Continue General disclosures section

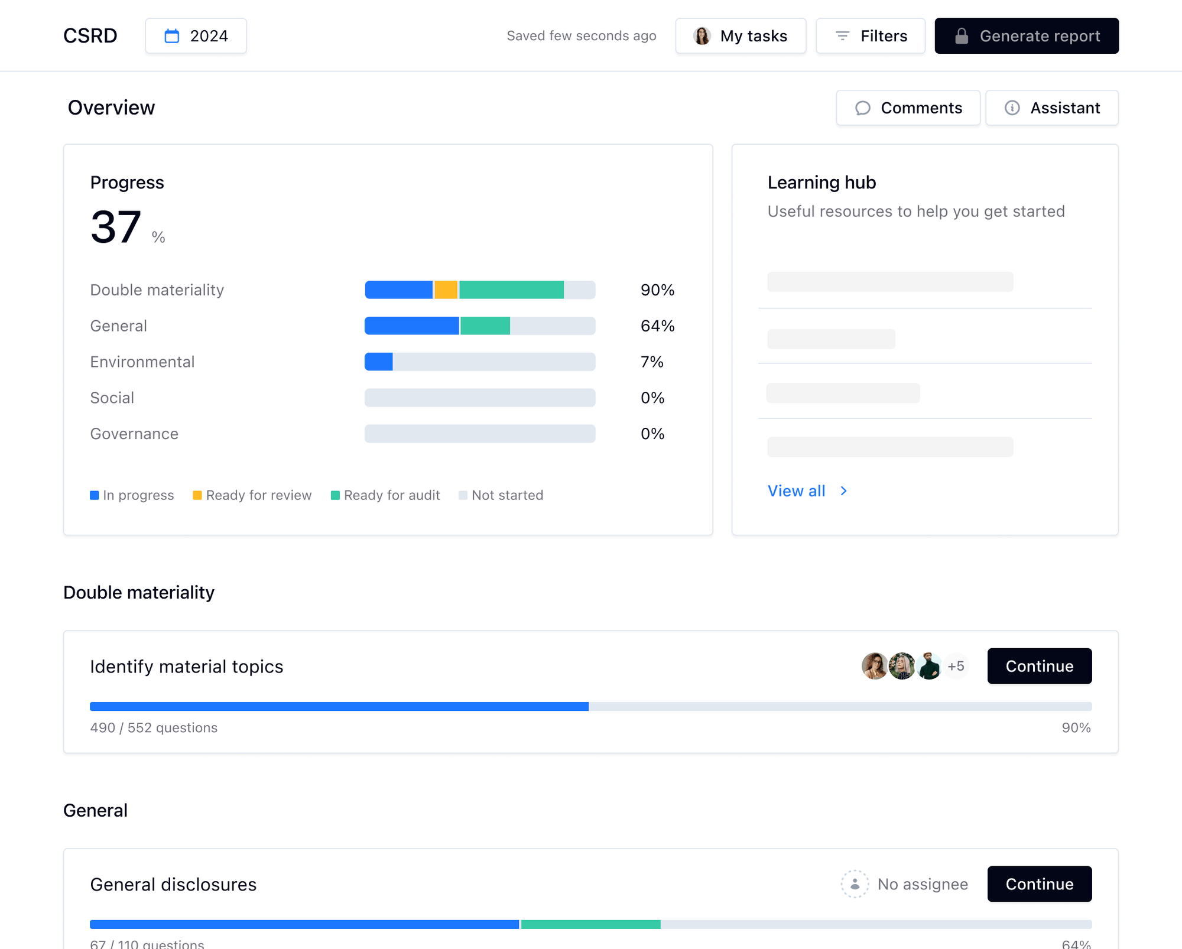(x=1039, y=884)
